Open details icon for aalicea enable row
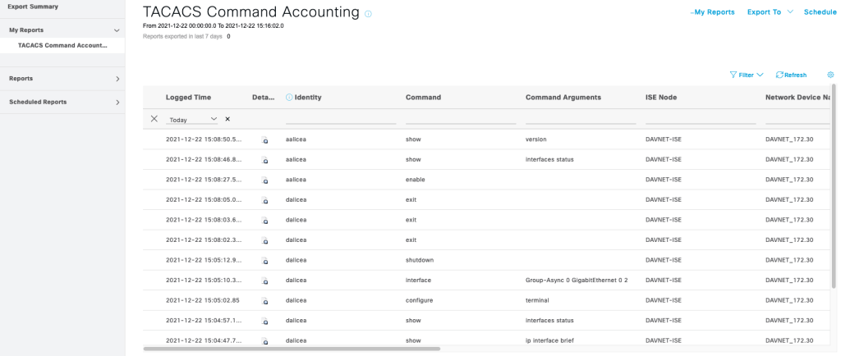 [264, 180]
